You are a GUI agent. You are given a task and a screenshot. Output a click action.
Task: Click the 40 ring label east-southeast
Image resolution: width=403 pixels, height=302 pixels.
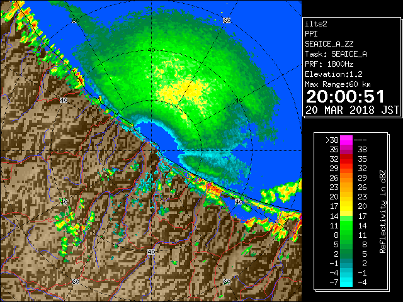point(239,201)
